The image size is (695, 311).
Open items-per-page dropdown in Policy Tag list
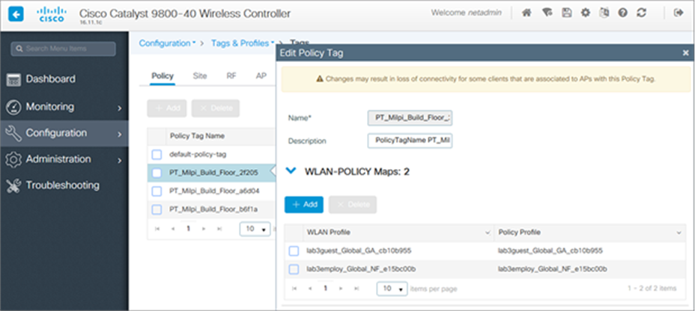[255, 230]
